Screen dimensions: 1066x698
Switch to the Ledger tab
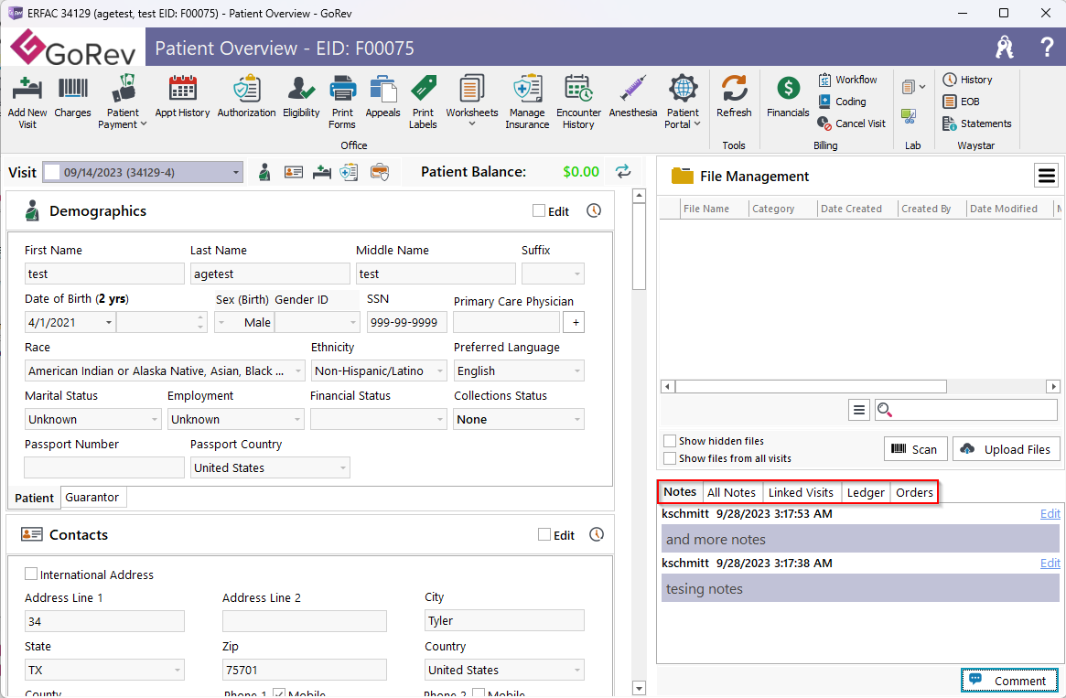(866, 492)
